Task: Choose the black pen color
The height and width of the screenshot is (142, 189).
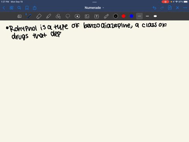Action: point(116,16)
